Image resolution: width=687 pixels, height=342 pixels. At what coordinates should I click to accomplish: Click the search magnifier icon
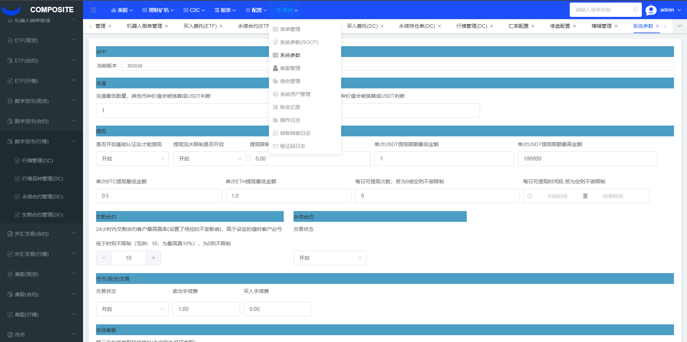[636, 10]
